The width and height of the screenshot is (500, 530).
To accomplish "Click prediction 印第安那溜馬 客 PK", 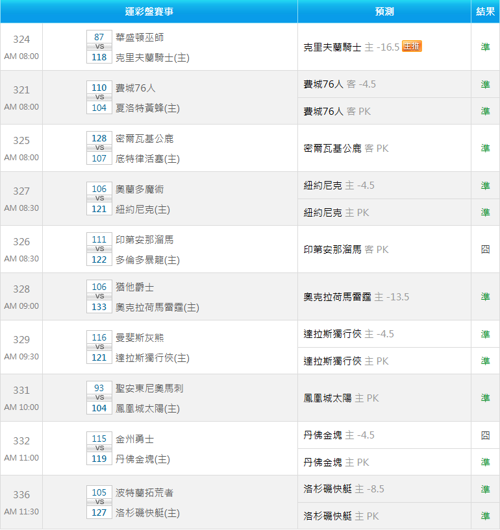I will point(346,250).
